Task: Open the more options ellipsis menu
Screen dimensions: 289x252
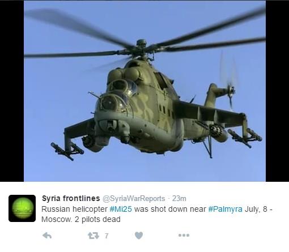Action: click(x=184, y=235)
